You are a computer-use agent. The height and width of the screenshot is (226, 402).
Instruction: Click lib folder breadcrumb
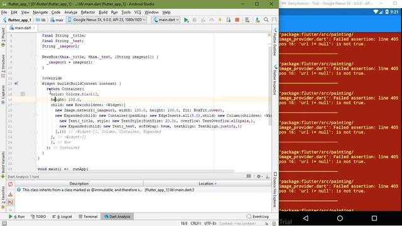click(x=41, y=19)
